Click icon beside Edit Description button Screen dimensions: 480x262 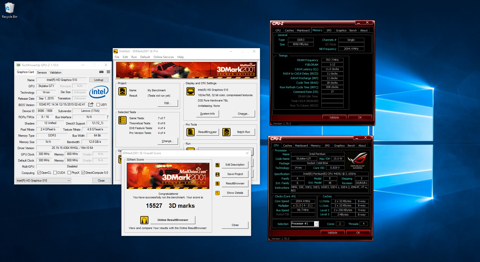tap(218, 165)
